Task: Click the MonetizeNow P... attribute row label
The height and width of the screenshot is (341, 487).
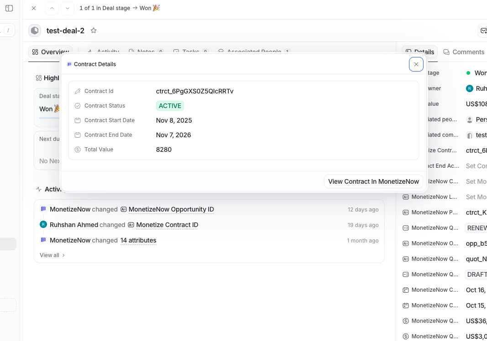Action: click(x=434, y=212)
